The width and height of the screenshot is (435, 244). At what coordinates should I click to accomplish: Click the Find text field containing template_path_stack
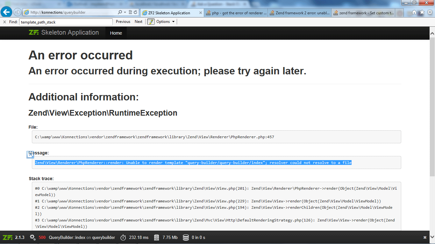tap(66, 22)
